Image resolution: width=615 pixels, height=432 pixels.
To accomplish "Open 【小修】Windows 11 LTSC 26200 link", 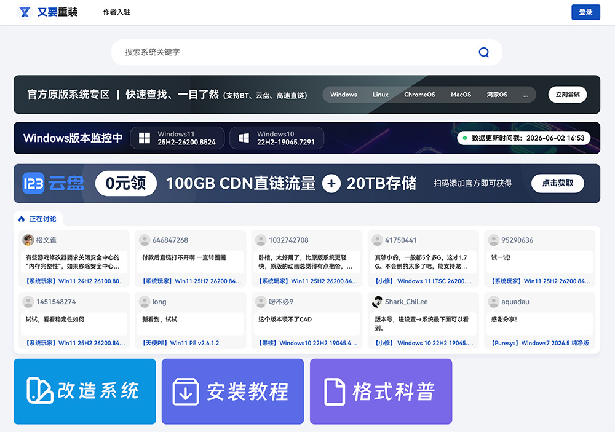I will coord(423,281).
